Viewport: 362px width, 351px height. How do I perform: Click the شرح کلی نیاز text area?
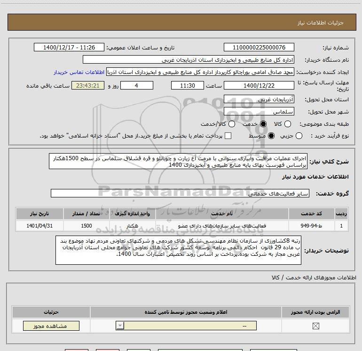tap(178, 161)
